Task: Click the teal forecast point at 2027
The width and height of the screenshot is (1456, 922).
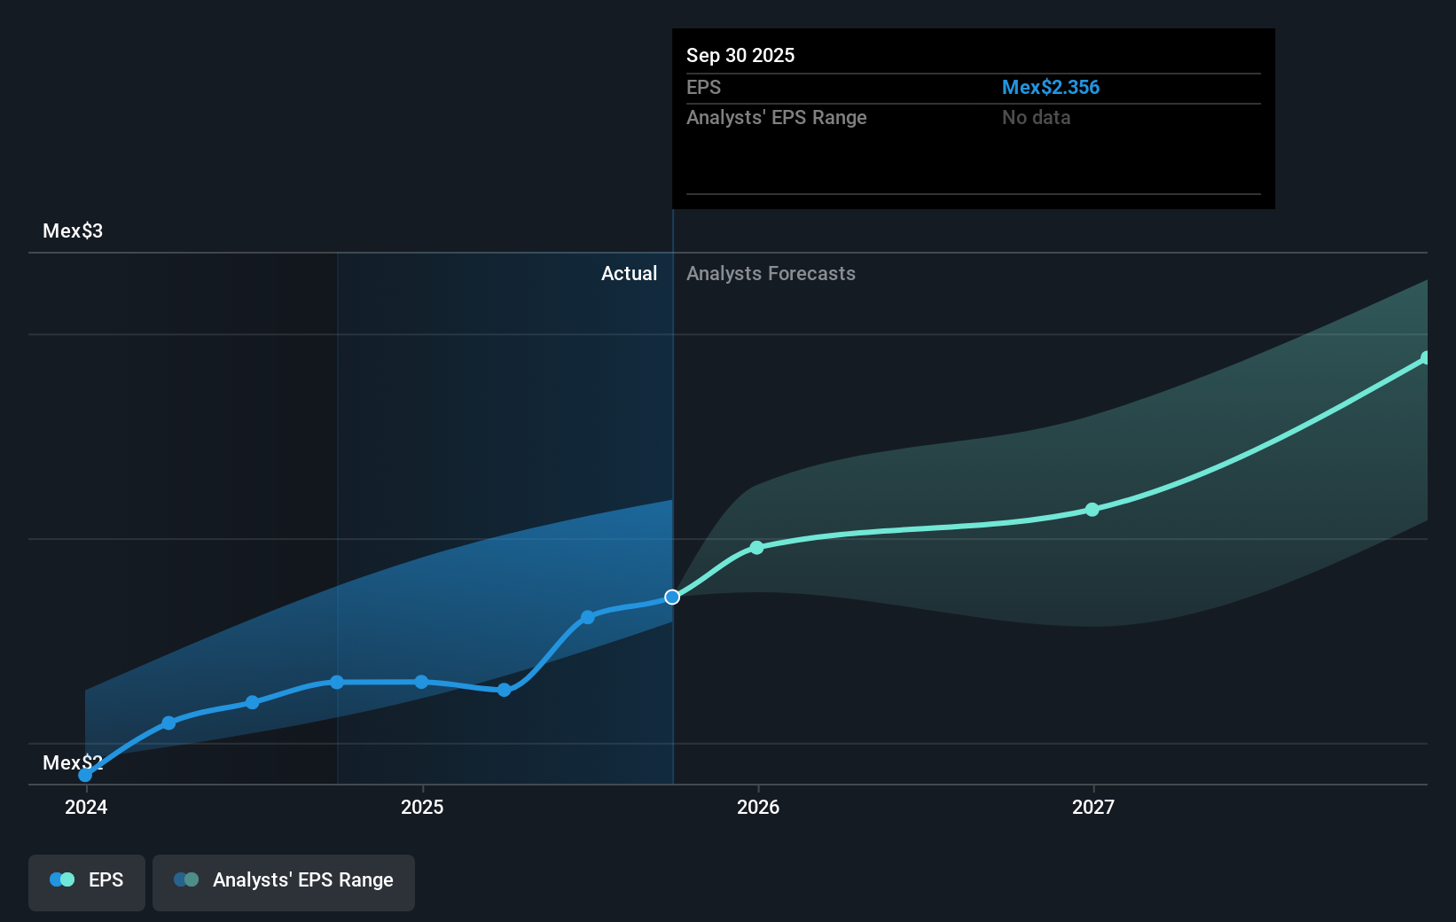Action: 1092,509
